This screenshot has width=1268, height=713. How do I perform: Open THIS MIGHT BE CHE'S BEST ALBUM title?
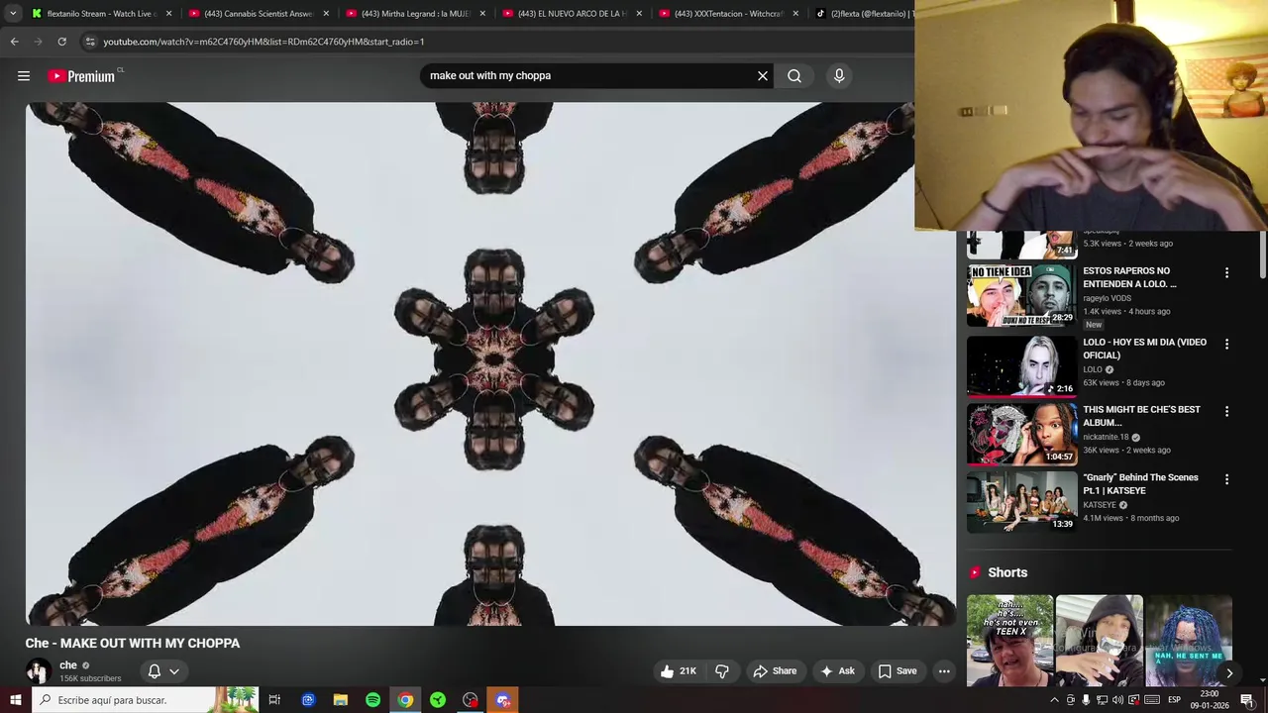click(x=1141, y=416)
